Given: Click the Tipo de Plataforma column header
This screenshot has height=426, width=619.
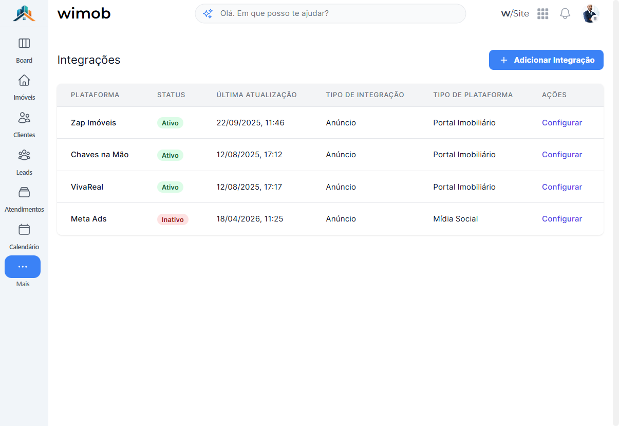Looking at the screenshot, I should pos(473,95).
